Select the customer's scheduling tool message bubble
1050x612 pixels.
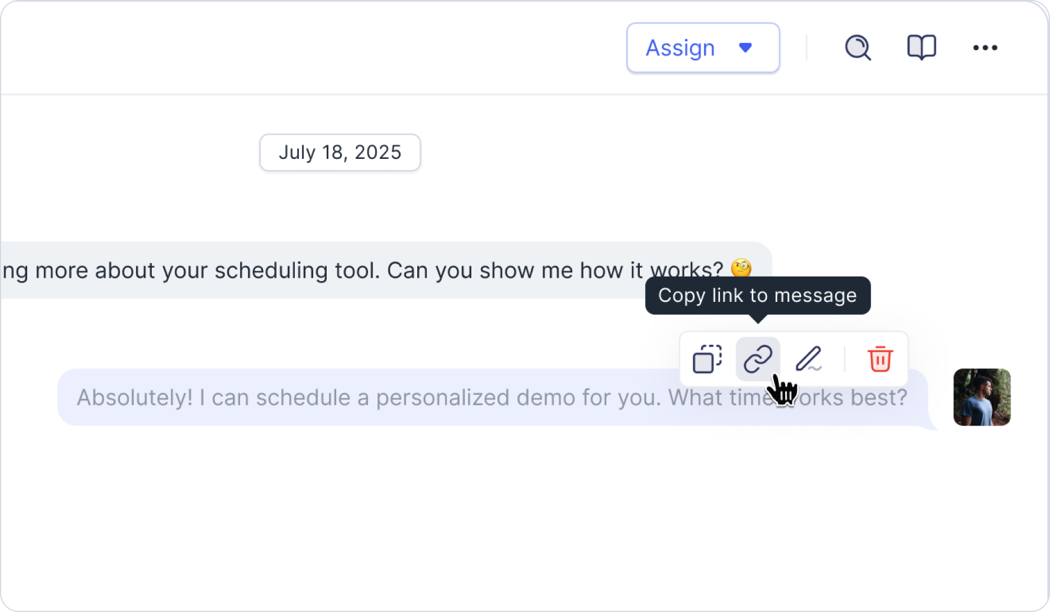(386, 270)
